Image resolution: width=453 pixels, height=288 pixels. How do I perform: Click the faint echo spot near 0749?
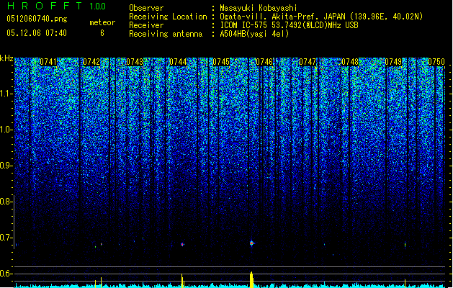405,245
